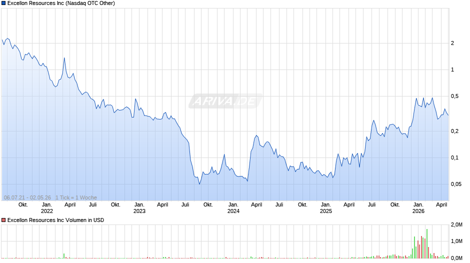
Task: Click the 'Jan. 2022' time axis label
Action: [47, 208]
